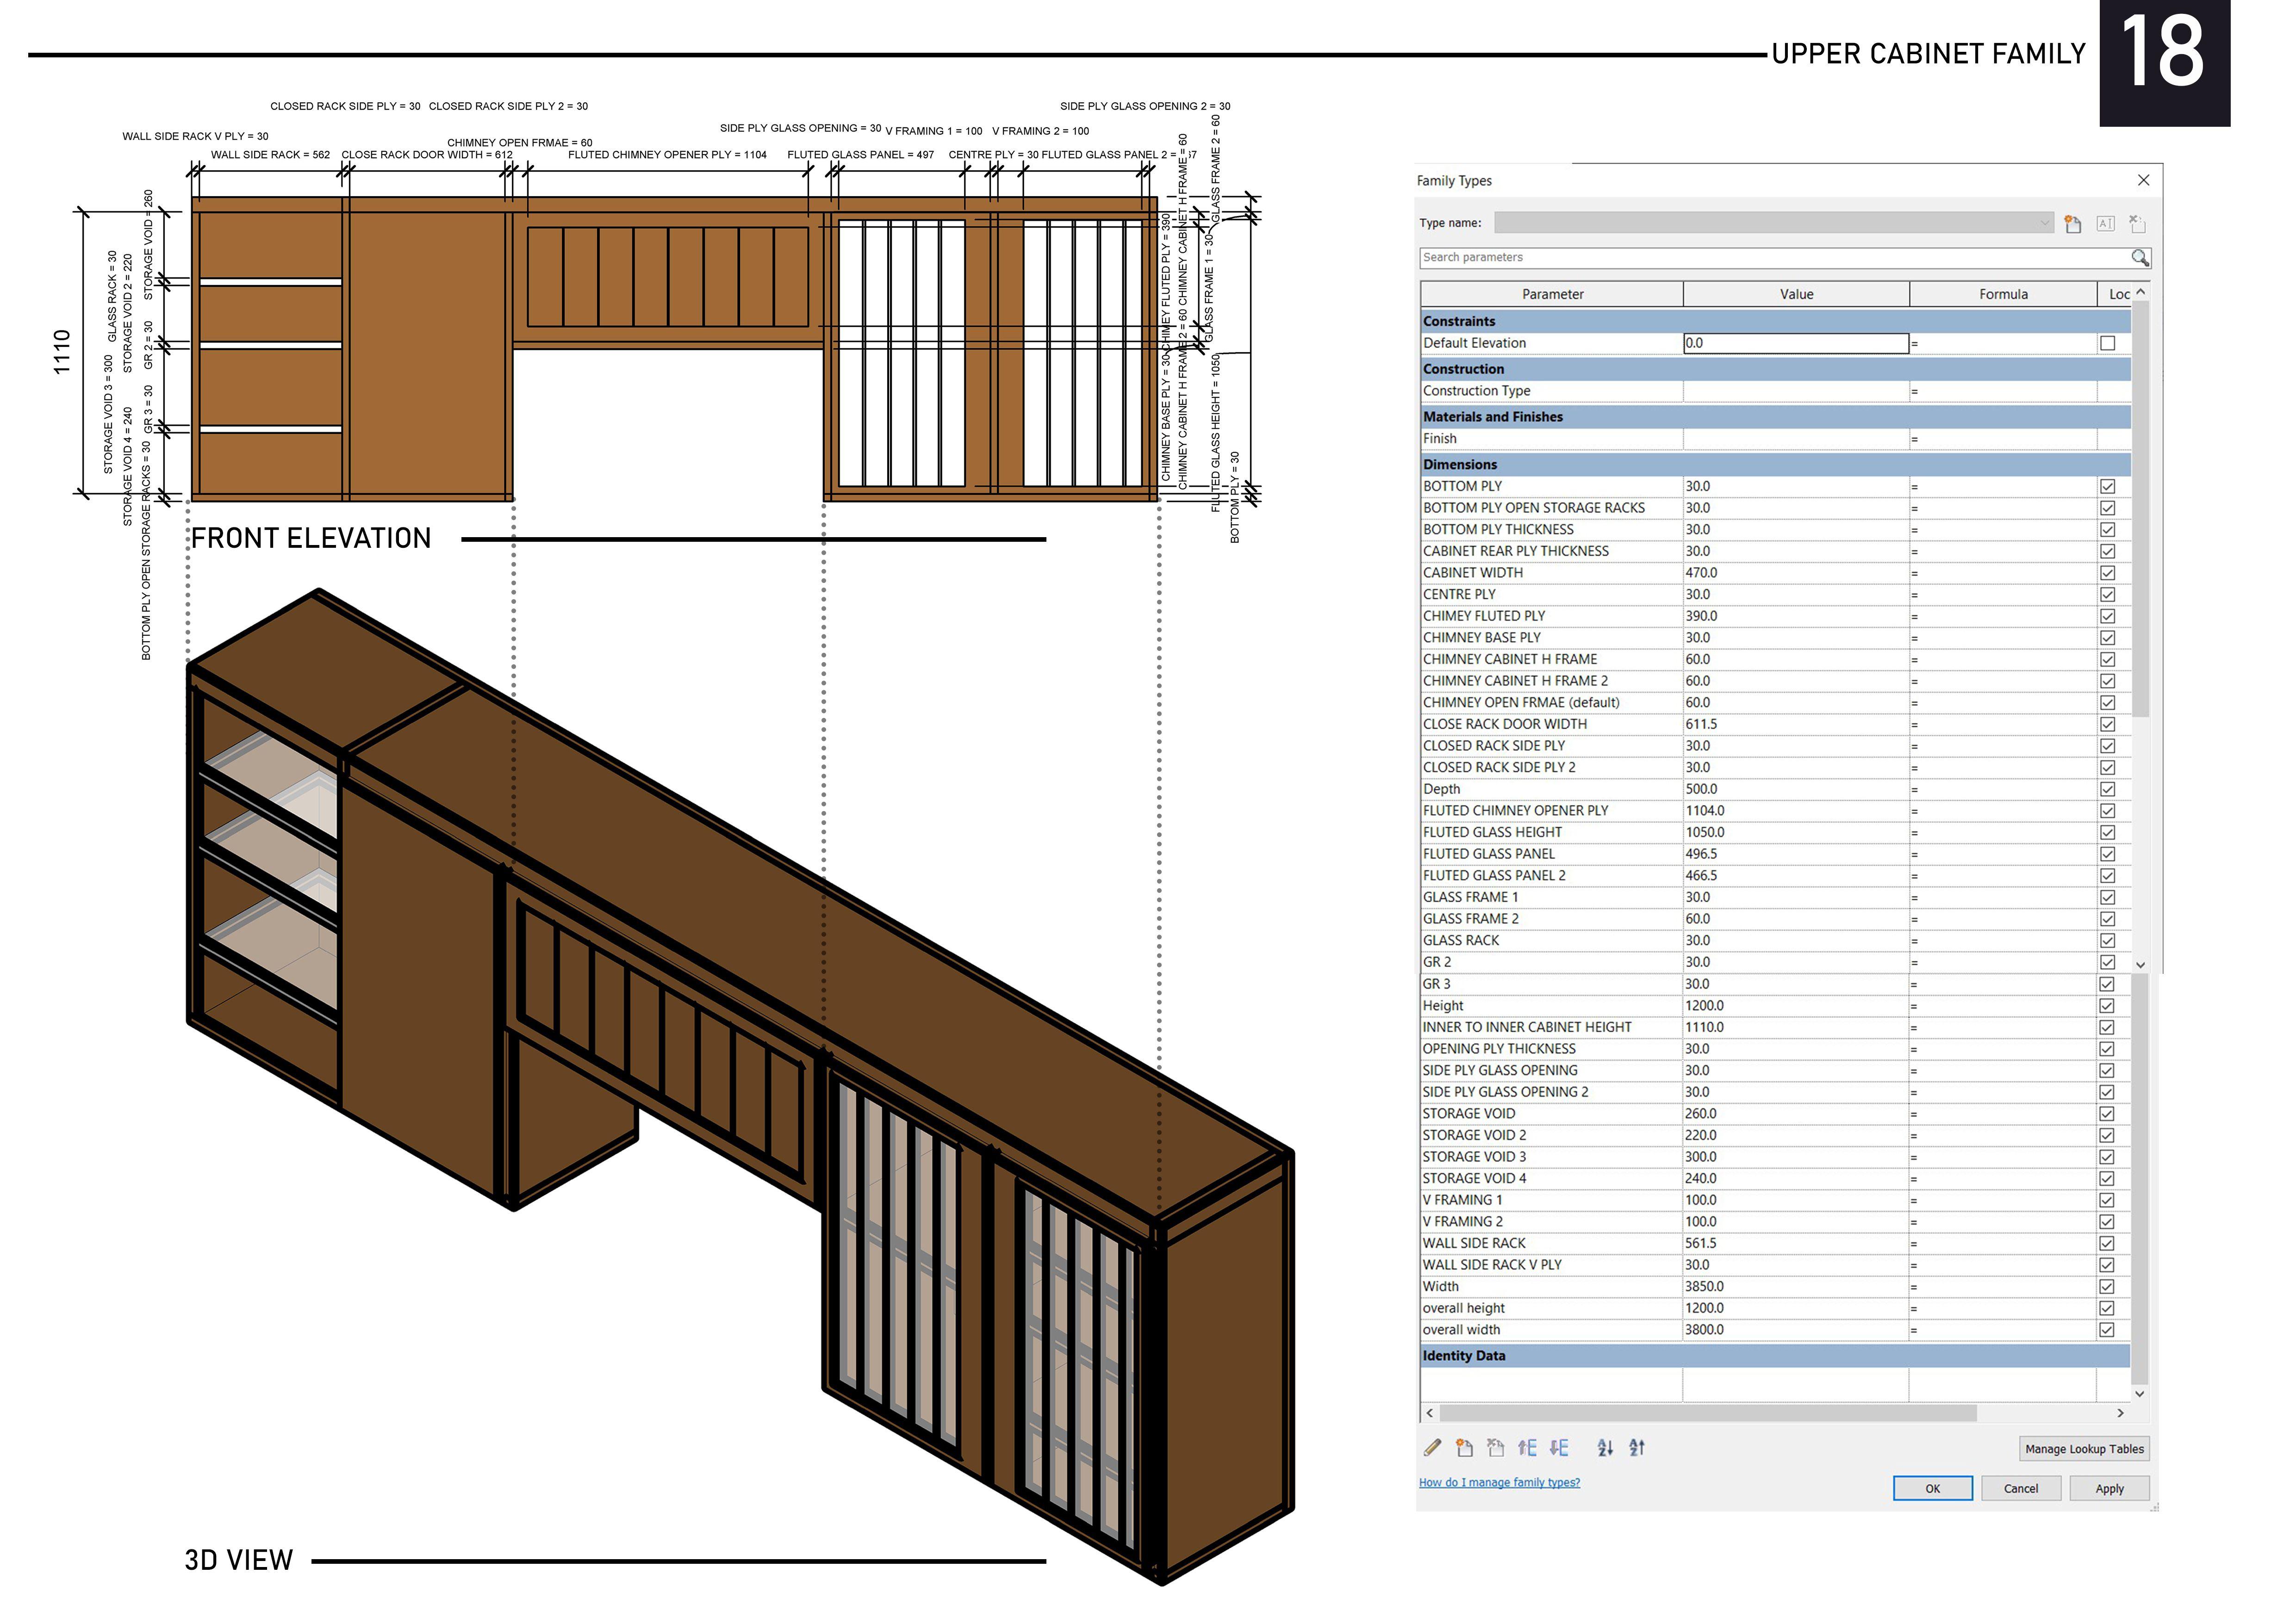Move parameter down with arrow icon
Image resolution: width=2296 pixels, height=1623 pixels.
(1559, 1447)
